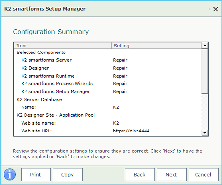Click the blue information icon
Image resolution: width=222 pixels, height=185 pixels.
click(10, 174)
